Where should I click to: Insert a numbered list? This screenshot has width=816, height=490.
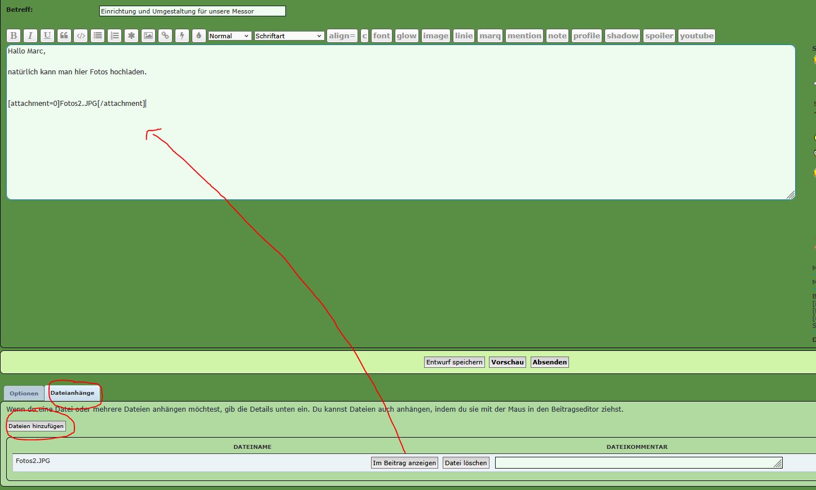pyautogui.click(x=114, y=35)
